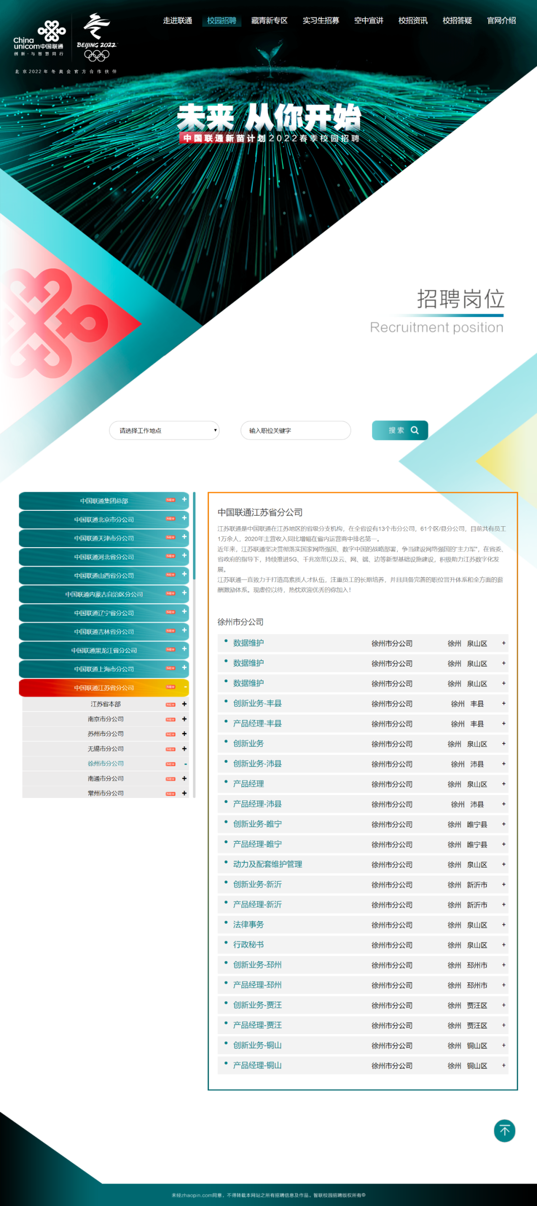
Task: Click the 输入职位关键字 keyword field
Action: coord(296,430)
